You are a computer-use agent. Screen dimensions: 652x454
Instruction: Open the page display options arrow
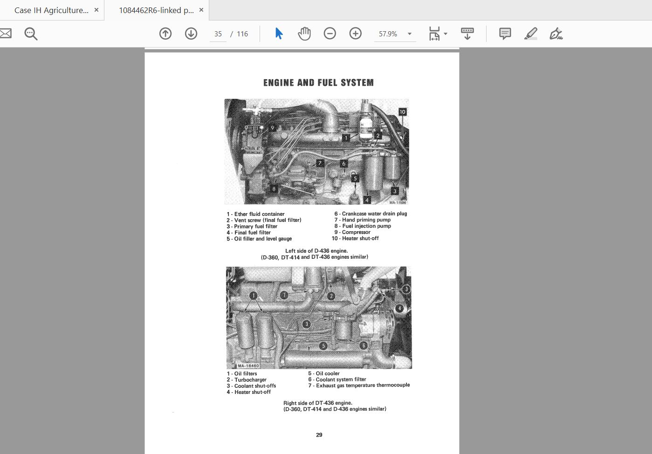[446, 34]
